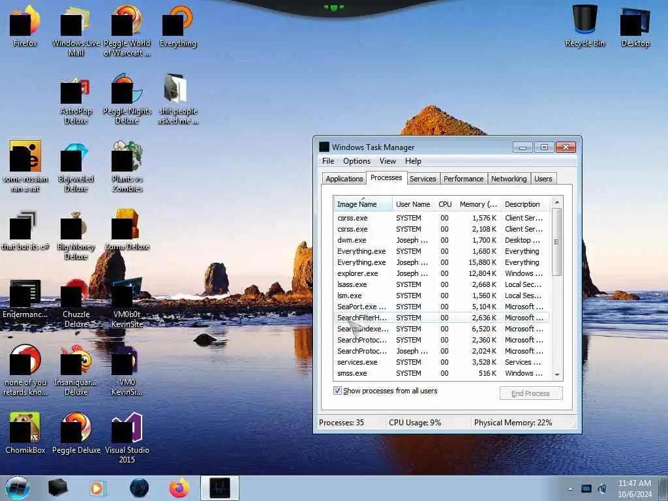The height and width of the screenshot is (501, 668).
Task: Select the dwm.exe process row
Action: point(442,240)
